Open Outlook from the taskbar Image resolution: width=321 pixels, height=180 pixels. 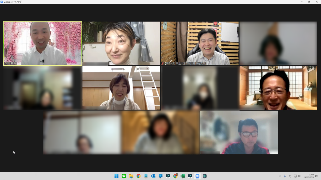(153, 176)
